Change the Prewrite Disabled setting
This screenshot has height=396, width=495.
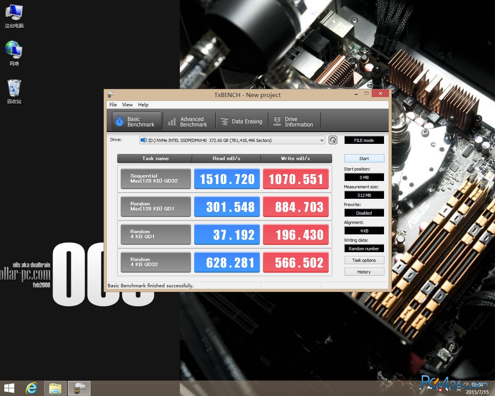pyautogui.click(x=364, y=213)
